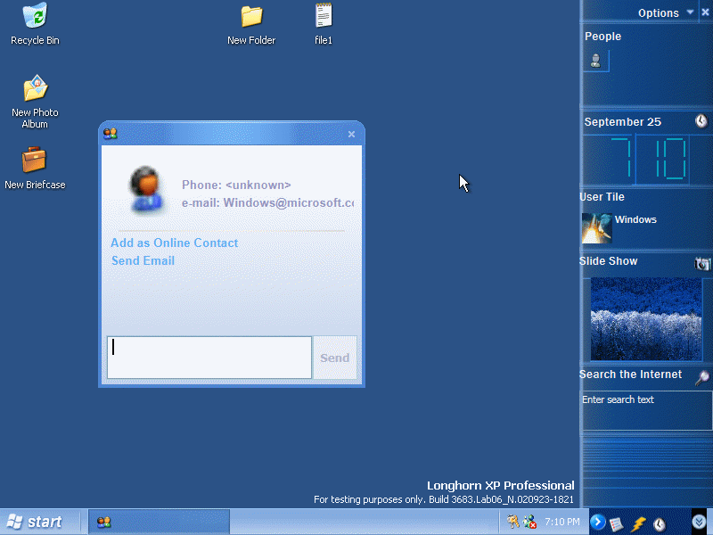Click the Windows user name in sidebar

pyautogui.click(x=635, y=219)
